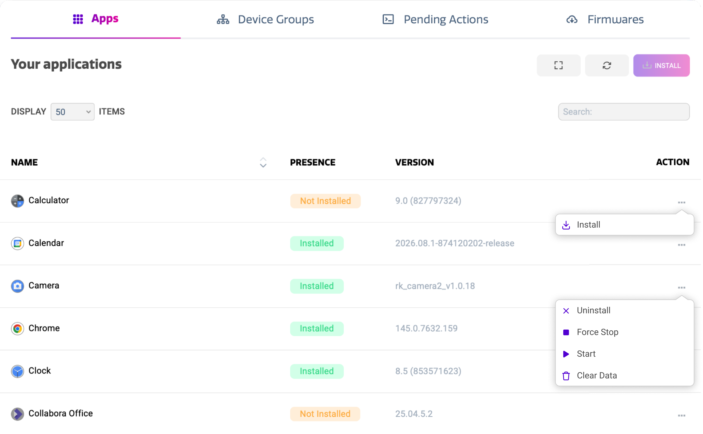Viewport: 703px width, 434px height.
Task: Click the Collabora Office app icon
Action: point(18,414)
